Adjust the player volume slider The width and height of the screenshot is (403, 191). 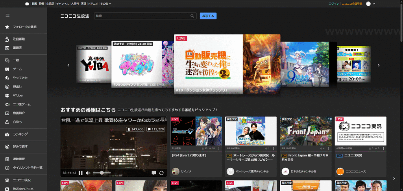[x=102, y=173]
